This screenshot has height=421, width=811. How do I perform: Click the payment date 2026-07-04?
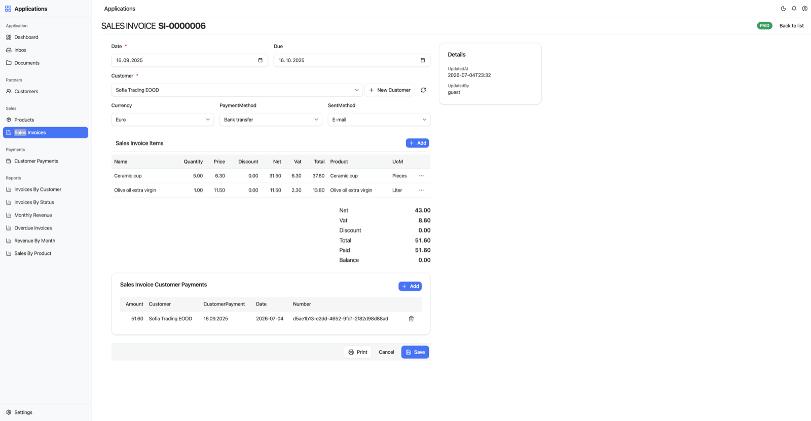[270, 319]
